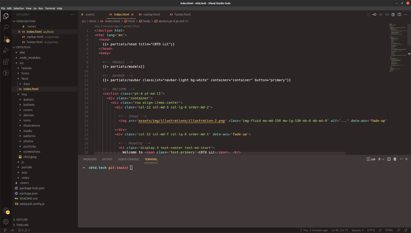Kill terminal with the trash icon
411x233 pixels.
(x=395, y=159)
